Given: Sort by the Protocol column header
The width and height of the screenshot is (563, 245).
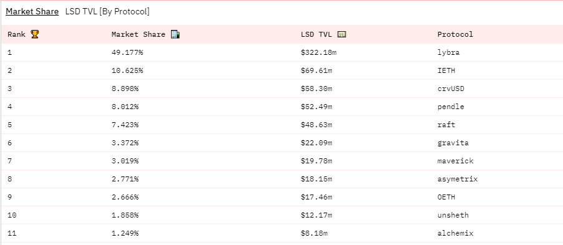Looking at the screenshot, I should click(455, 34).
